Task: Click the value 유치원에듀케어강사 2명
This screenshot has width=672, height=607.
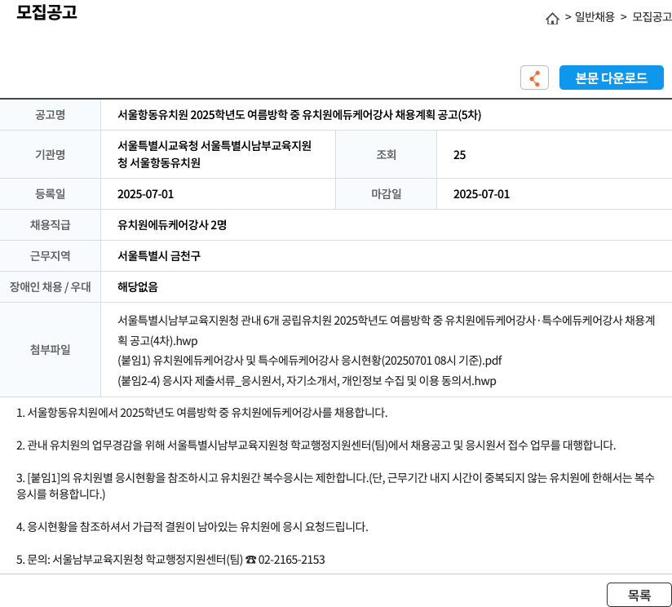Action: [x=172, y=225]
